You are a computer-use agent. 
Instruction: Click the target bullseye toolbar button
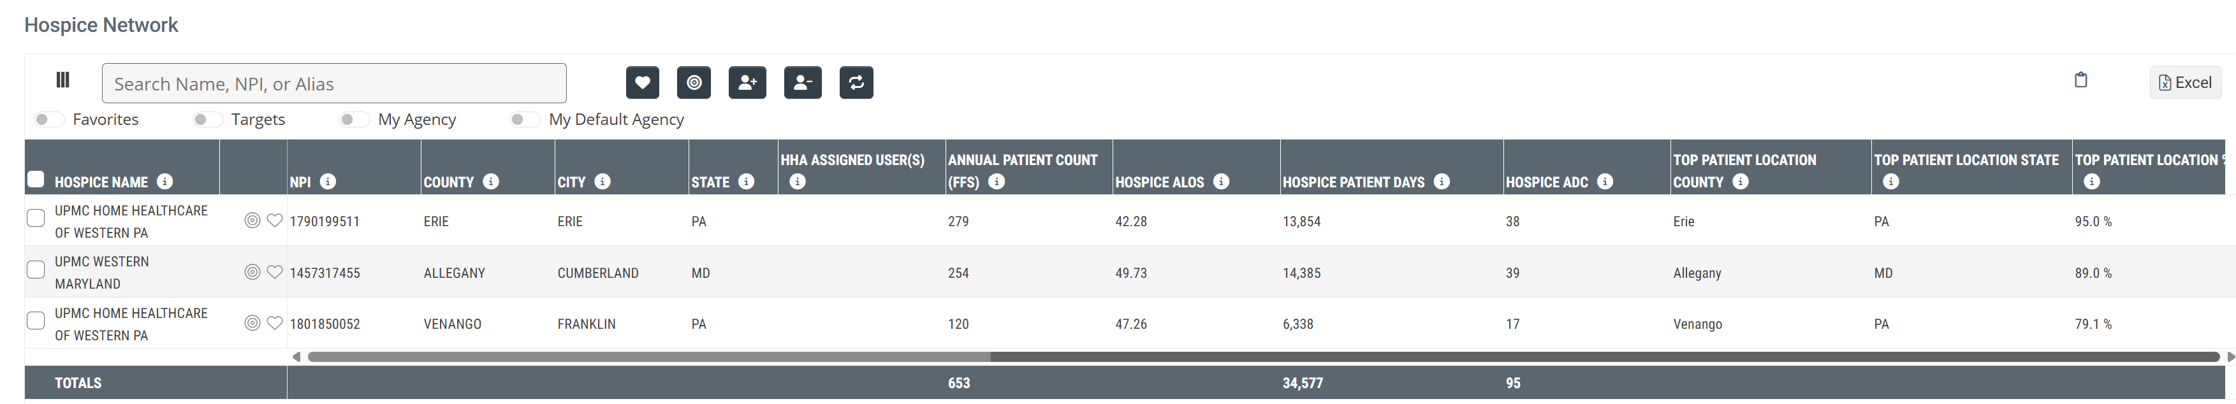694,83
